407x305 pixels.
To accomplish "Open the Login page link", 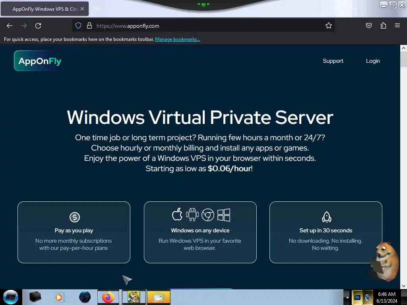I will click(373, 61).
